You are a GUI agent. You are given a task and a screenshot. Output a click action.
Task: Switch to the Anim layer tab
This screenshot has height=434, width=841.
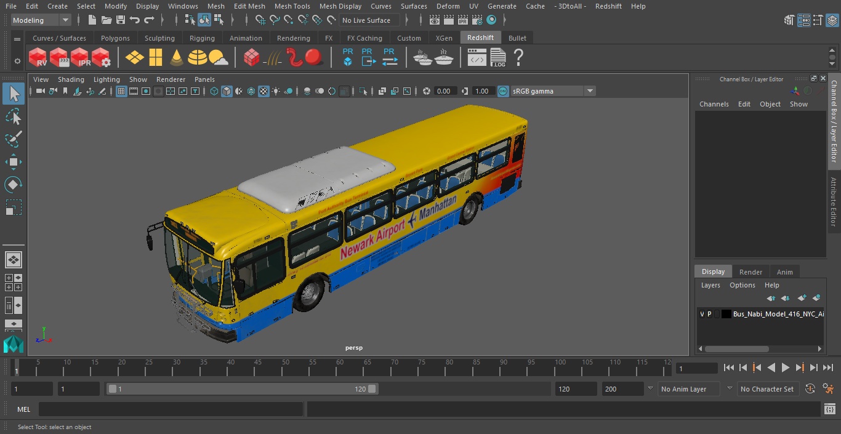(784, 272)
